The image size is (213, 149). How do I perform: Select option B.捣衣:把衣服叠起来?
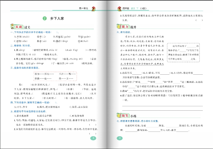(49, 107)
